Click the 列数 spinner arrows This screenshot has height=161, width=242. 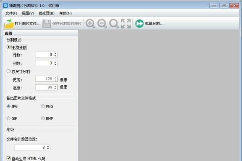(55, 63)
